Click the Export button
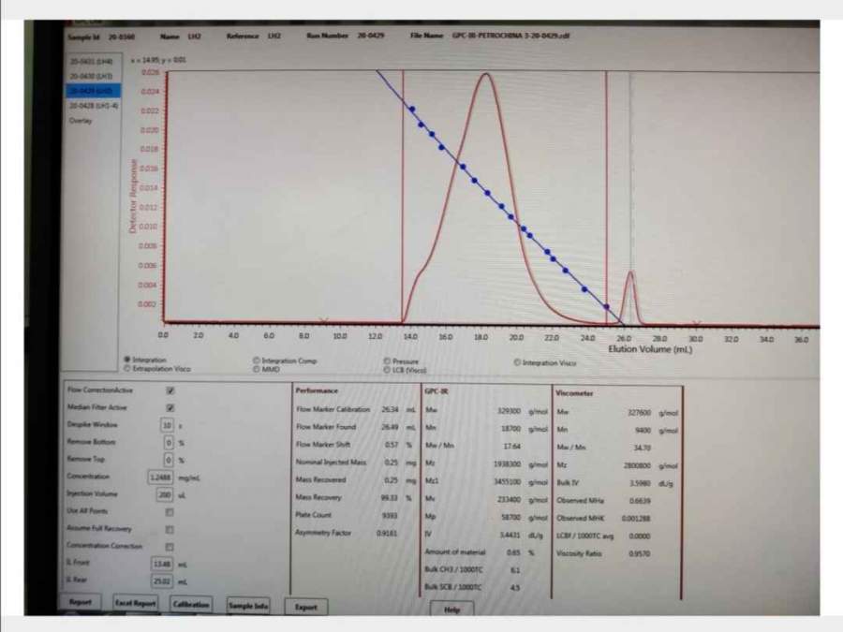The width and height of the screenshot is (843, 632). pos(306,607)
